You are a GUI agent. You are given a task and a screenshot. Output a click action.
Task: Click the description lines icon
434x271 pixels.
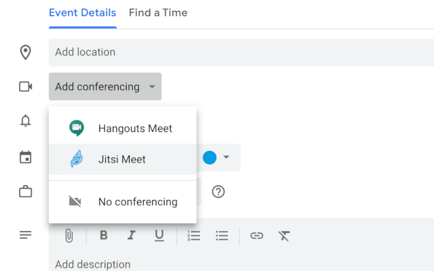pos(26,235)
